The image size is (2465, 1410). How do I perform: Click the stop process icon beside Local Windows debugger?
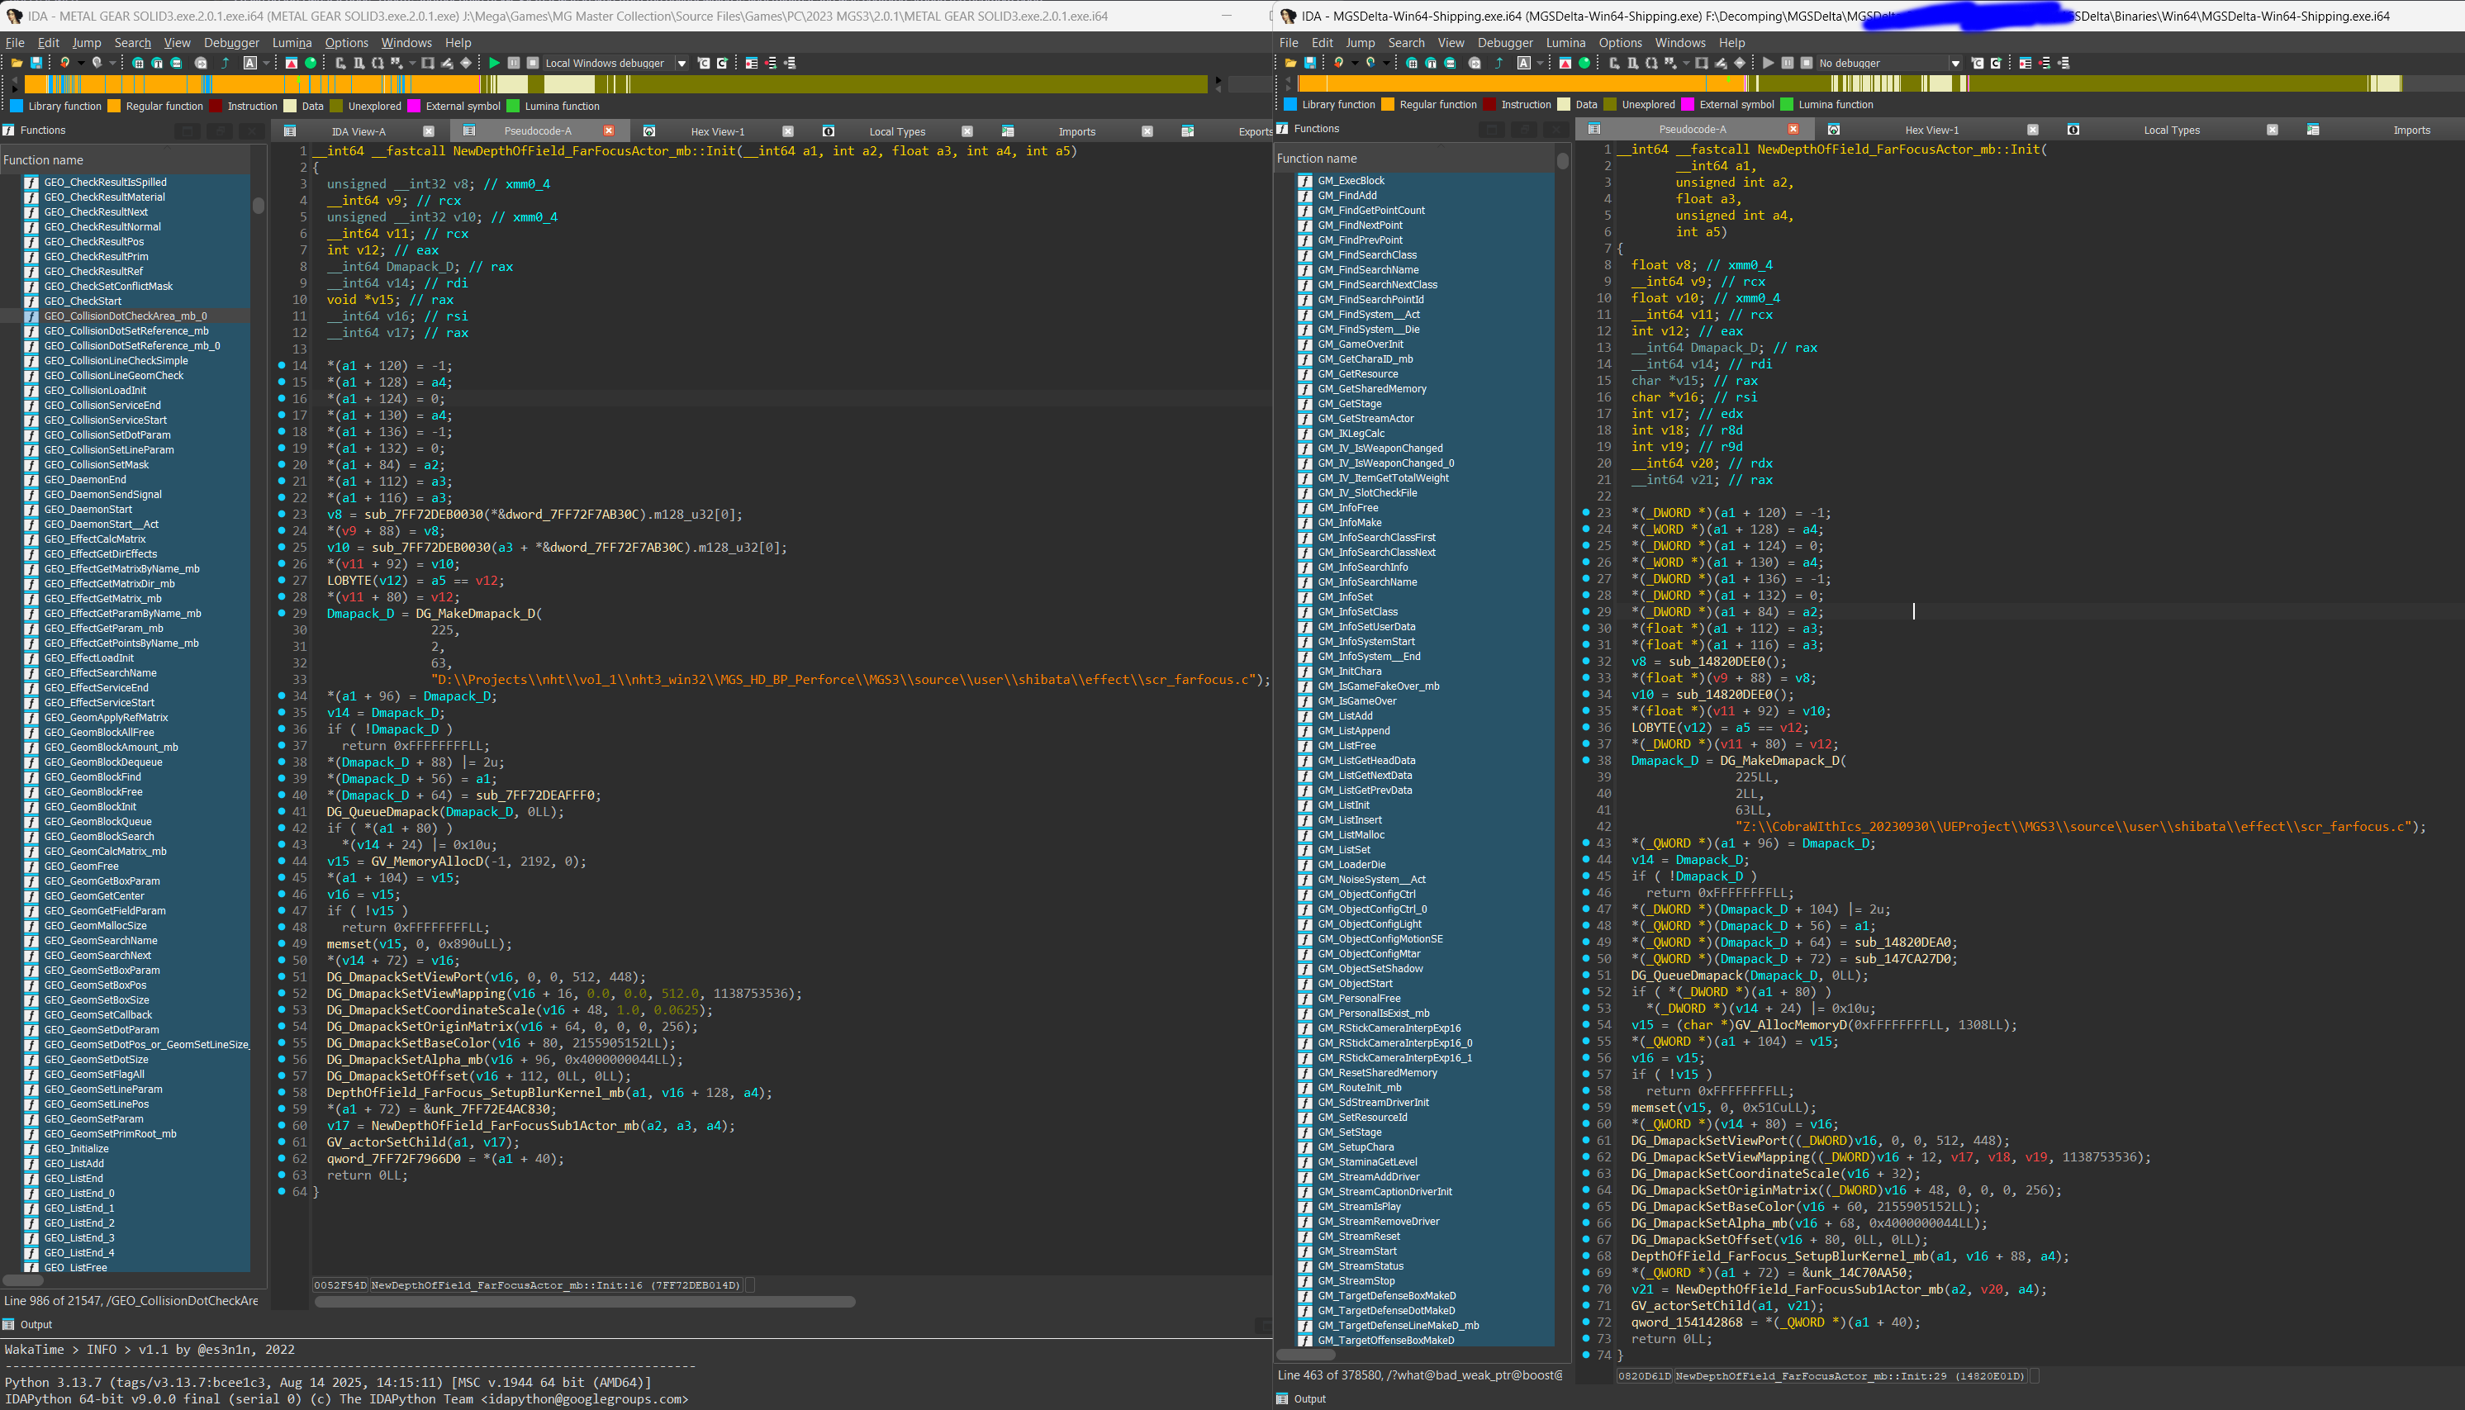pyautogui.click(x=531, y=63)
